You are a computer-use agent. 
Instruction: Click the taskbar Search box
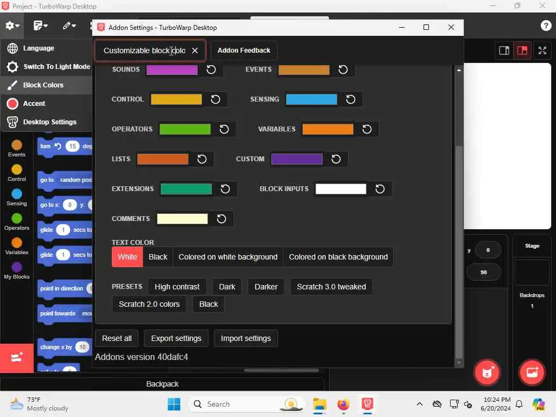pos(247,404)
